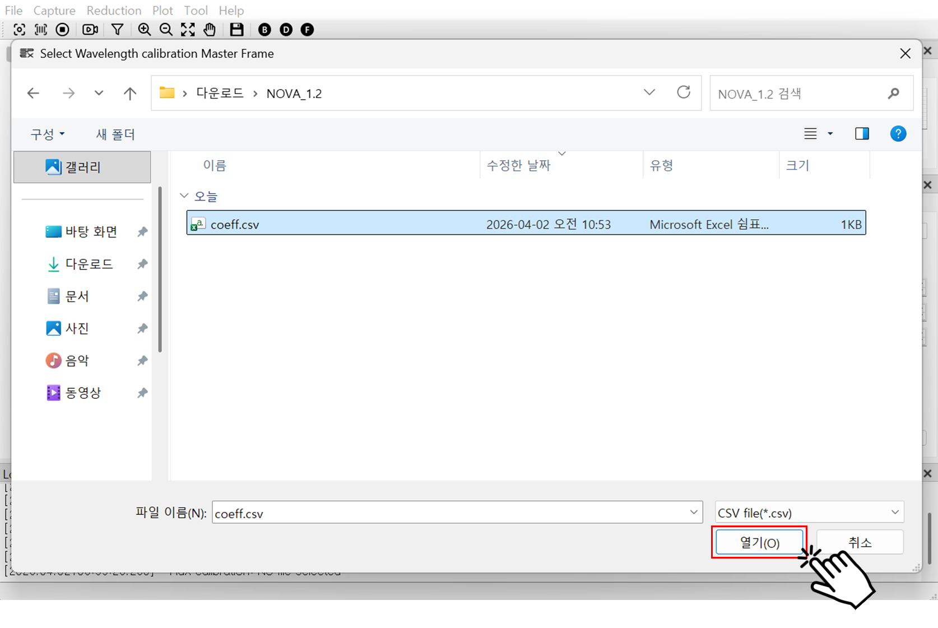Open recent locations dropdown arrow
The image size is (938, 628).
tap(99, 93)
